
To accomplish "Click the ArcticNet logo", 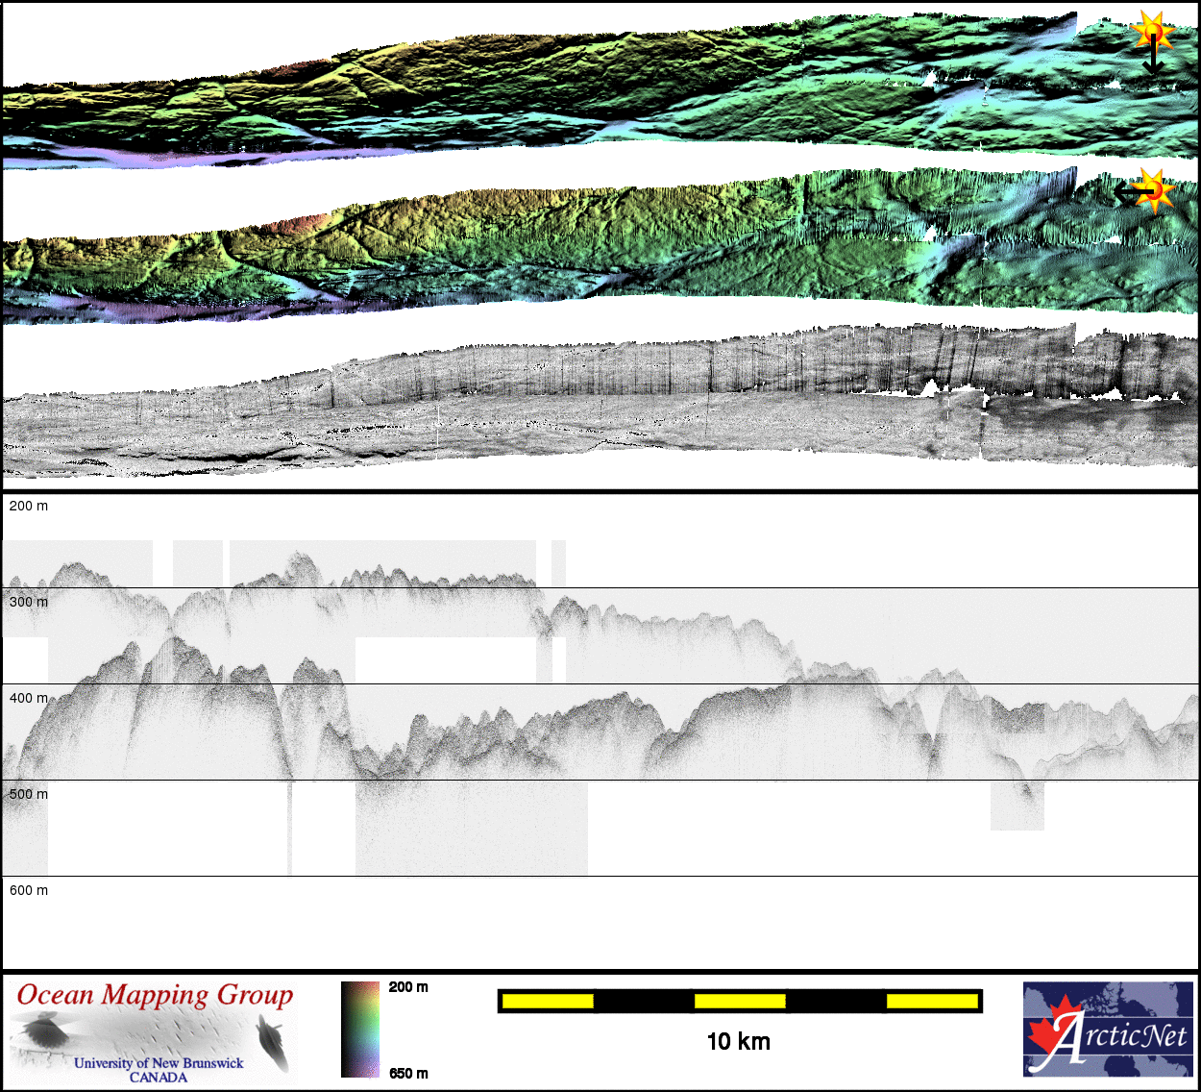I will pyautogui.click(x=1109, y=1030).
